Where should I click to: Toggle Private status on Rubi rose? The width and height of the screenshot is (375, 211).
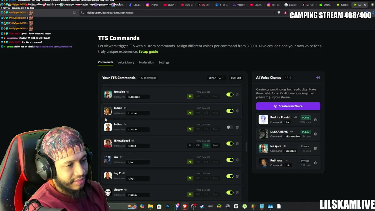coord(305,161)
